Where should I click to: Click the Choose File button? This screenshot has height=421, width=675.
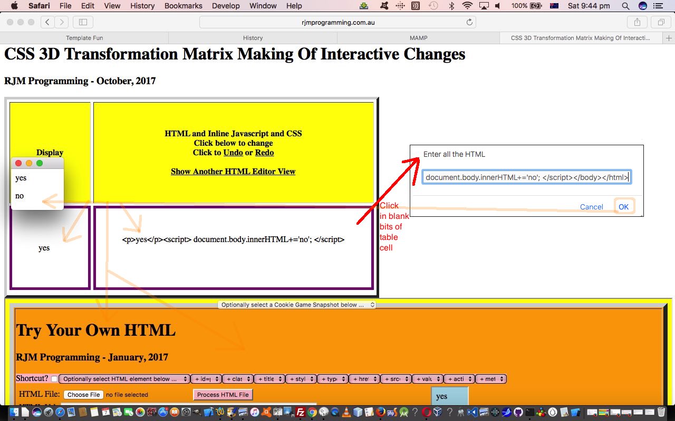coord(83,395)
